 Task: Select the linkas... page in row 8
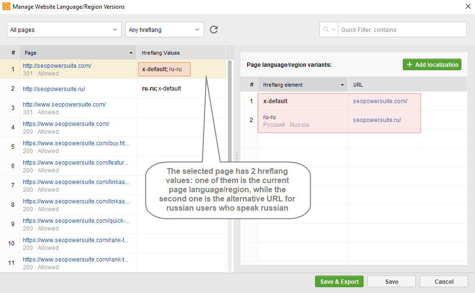click(x=112, y=205)
